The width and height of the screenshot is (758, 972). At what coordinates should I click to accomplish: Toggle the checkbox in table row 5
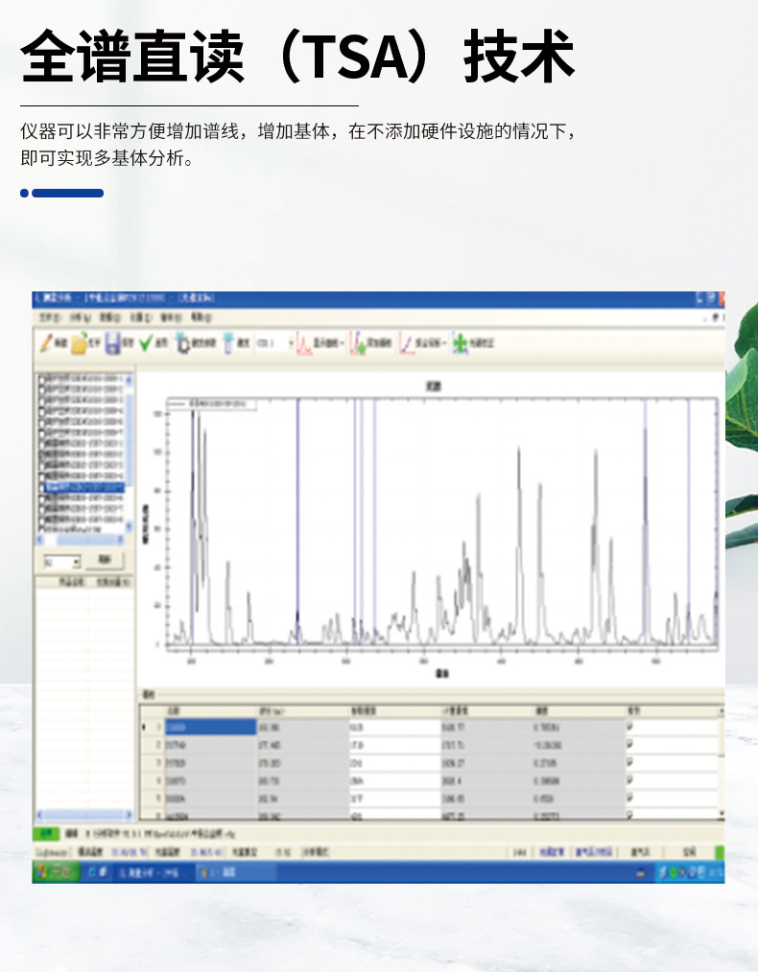click(629, 798)
